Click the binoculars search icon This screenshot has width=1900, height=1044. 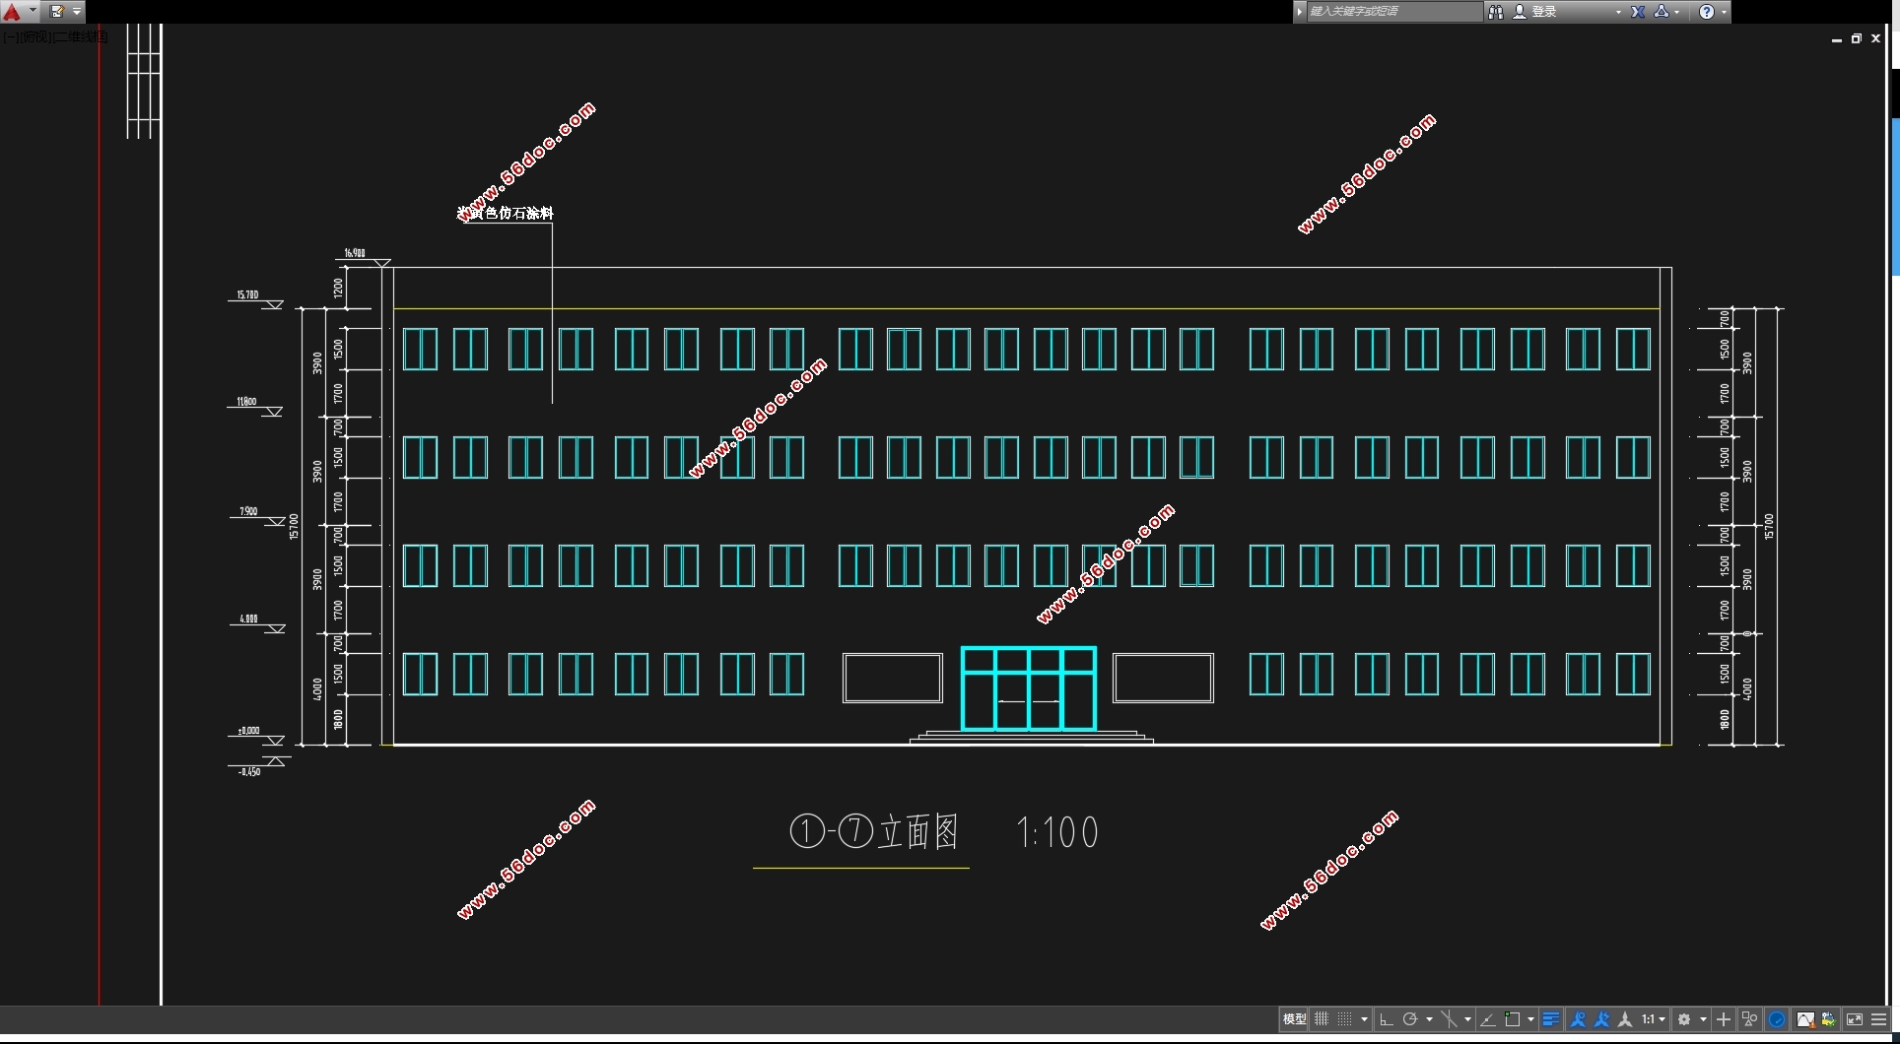click(1496, 12)
